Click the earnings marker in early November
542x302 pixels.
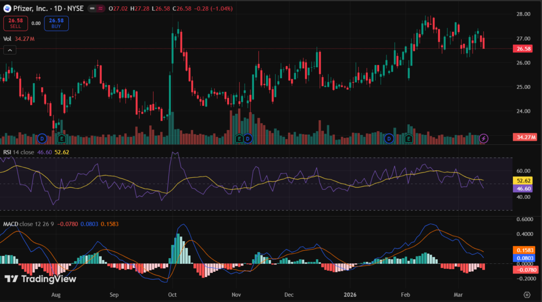(x=239, y=139)
